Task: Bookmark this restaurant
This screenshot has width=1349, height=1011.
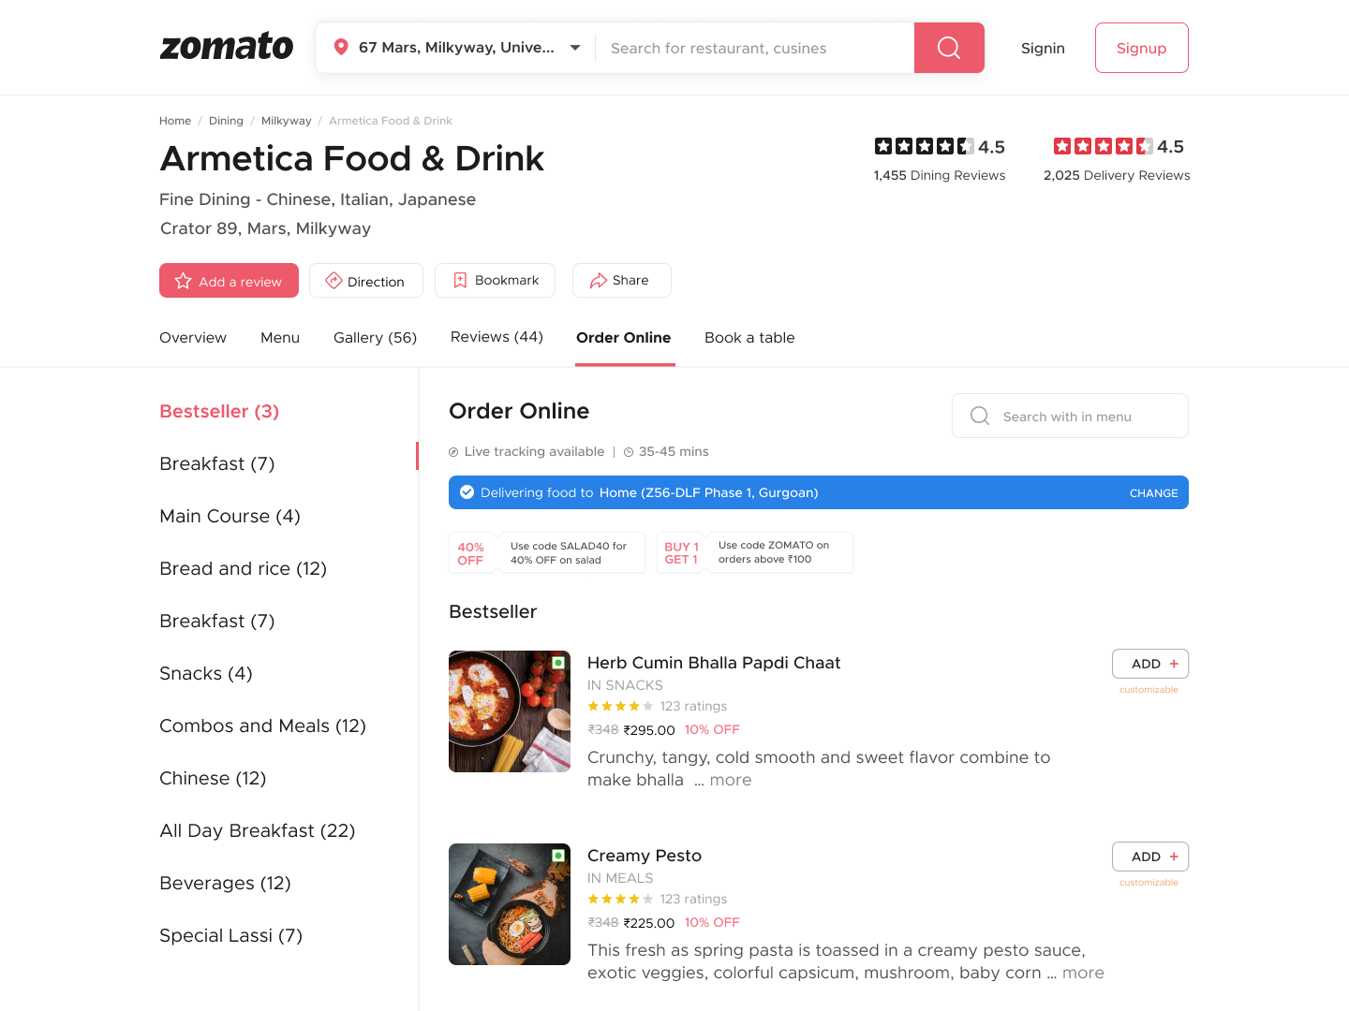Action: point(495,281)
